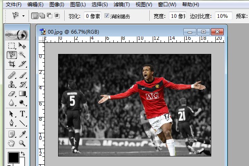The image size is (249, 166).
Task: Select the Move tool
Action: pyautogui.click(x=22, y=46)
